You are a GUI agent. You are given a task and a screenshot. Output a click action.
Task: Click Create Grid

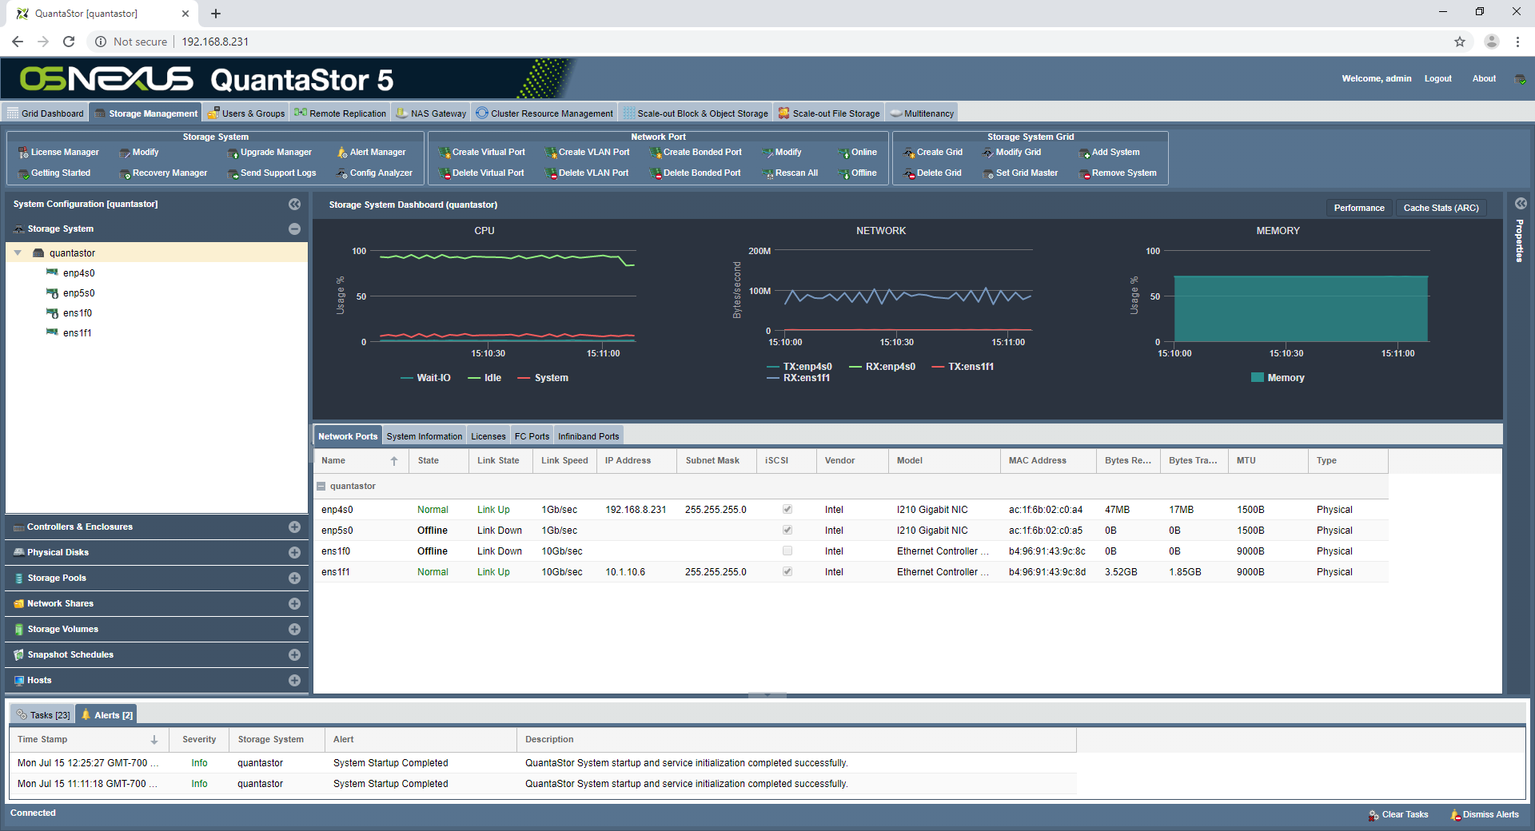pyautogui.click(x=933, y=152)
